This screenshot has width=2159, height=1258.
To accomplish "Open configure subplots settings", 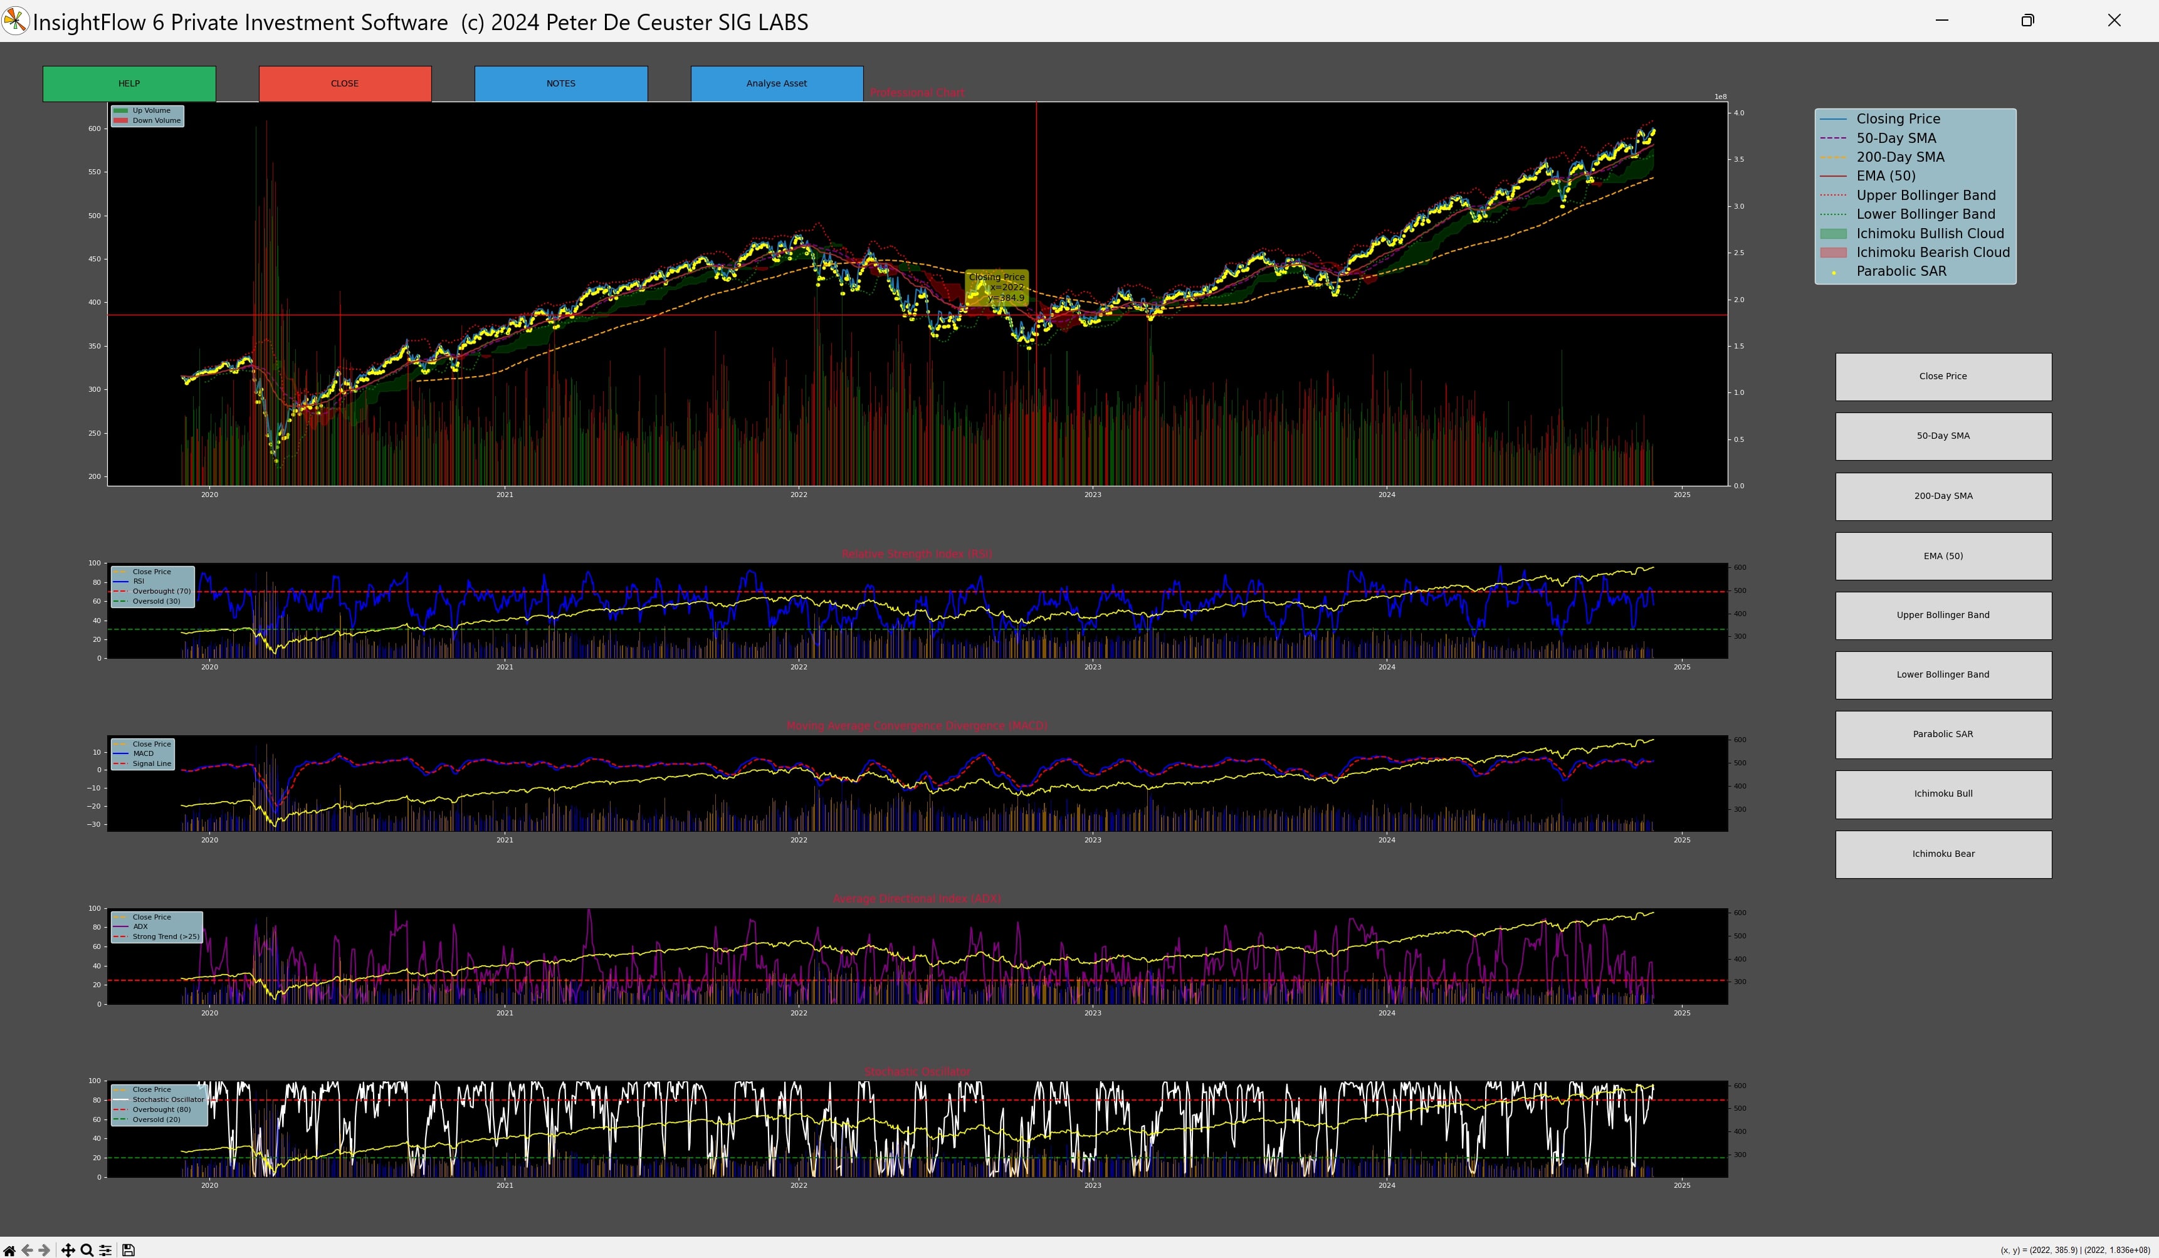I will (105, 1250).
